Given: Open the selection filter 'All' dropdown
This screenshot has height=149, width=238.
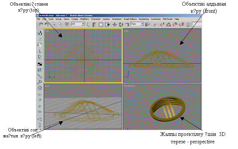Looking at the screenshot, I should coord(78,24).
